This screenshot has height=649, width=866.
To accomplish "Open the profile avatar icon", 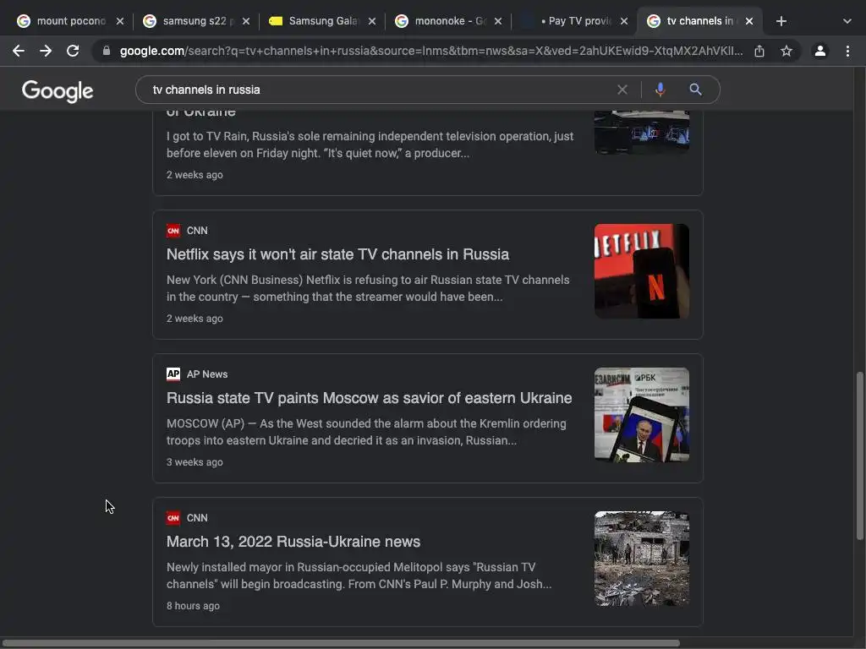I will tap(820, 51).
